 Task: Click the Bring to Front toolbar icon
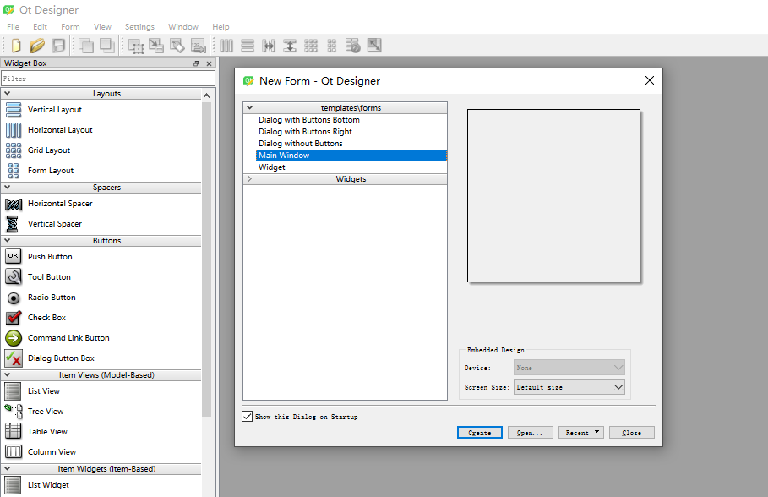(106, 46)
